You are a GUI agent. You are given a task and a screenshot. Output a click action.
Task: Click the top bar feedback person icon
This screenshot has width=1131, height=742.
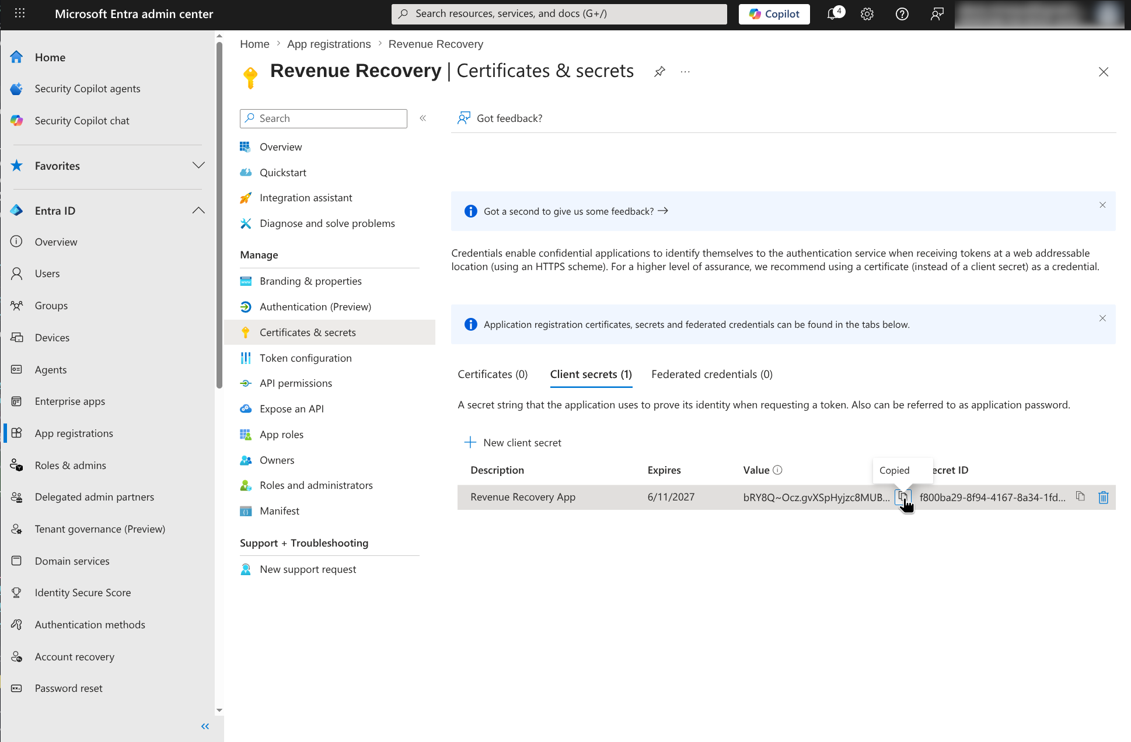937,14
